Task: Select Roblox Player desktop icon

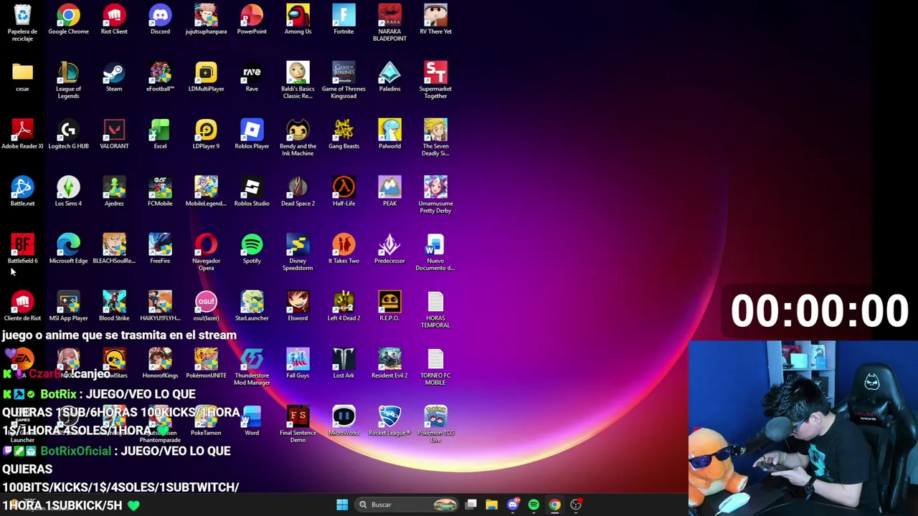Action: [x=252, y=134]
